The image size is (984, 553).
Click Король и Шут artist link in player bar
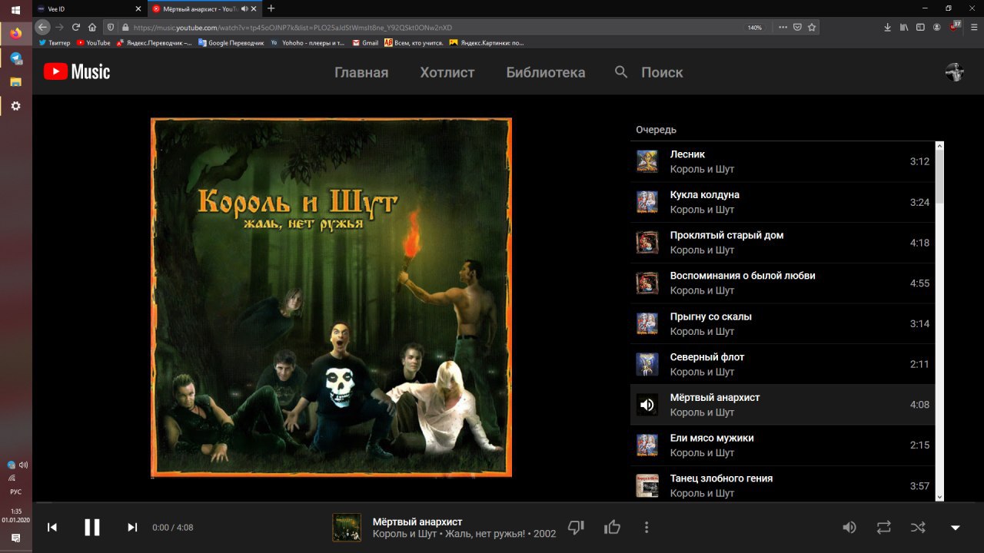pyautogui.click(x=406, y=534)
